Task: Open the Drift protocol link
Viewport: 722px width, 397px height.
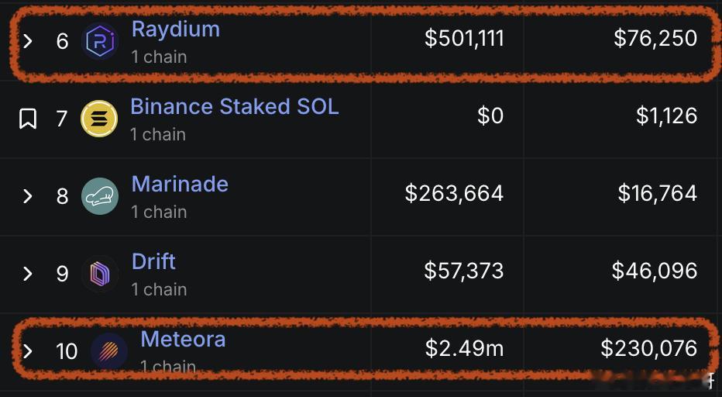Action: (153, 262)
